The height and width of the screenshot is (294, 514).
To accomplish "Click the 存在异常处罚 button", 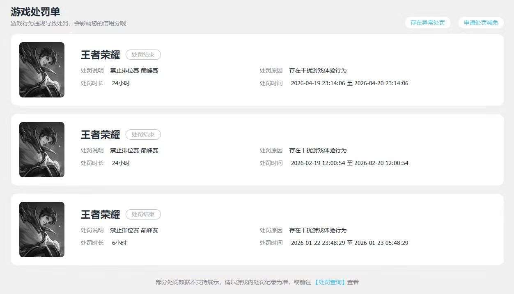I will tap(427, 23).
